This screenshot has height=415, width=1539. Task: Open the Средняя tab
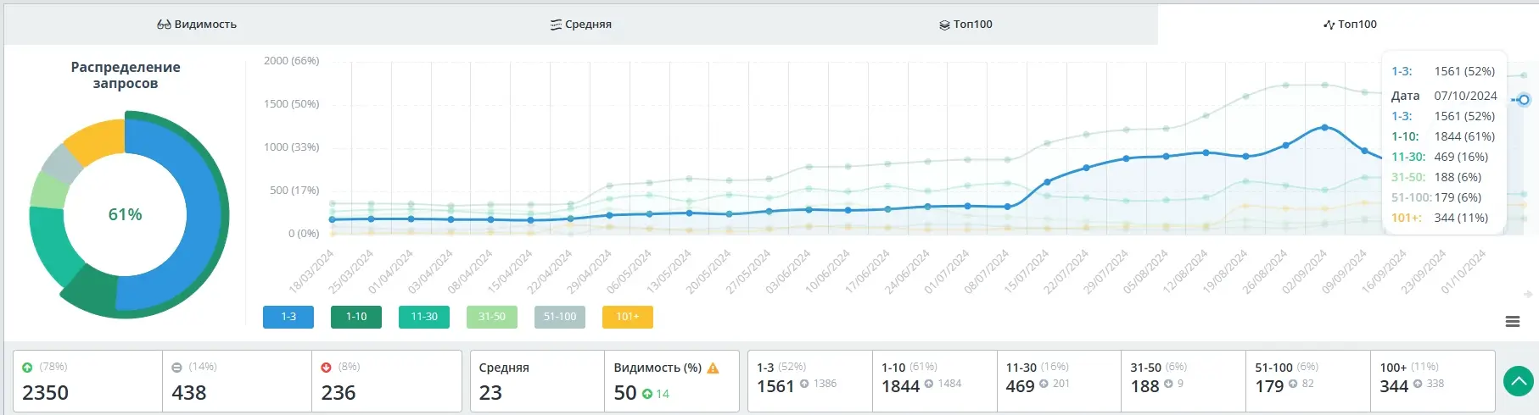point(581,25)
